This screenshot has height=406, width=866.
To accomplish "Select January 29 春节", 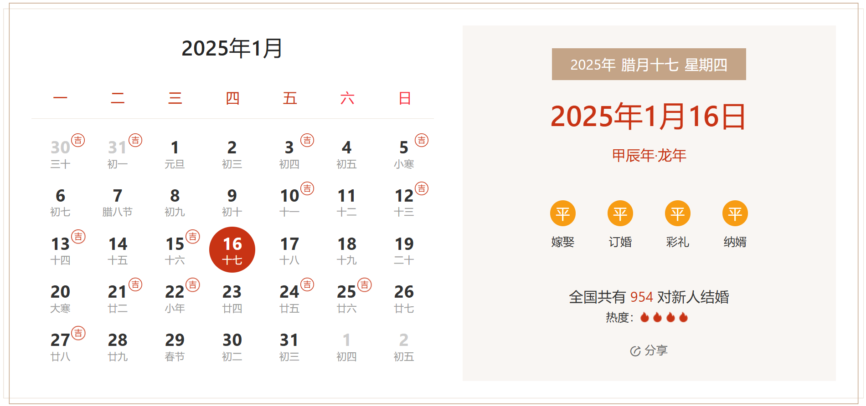I will coord(175,347).
